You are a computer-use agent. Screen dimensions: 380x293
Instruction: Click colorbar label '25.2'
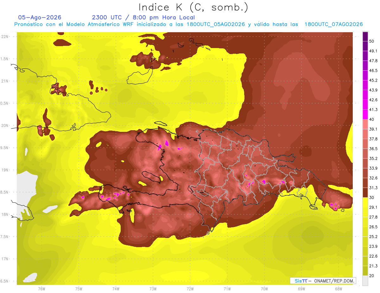point(373,237)
